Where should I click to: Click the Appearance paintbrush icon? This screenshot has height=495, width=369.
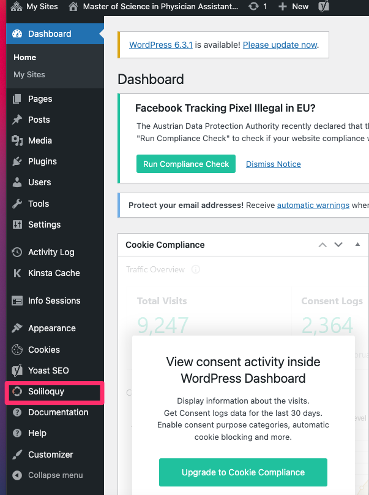point(17,328)
